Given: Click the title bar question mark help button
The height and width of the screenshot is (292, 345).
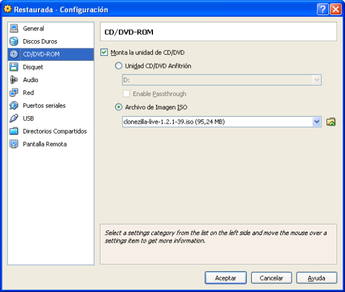Looking at the screenshot, I should (323, 9).
